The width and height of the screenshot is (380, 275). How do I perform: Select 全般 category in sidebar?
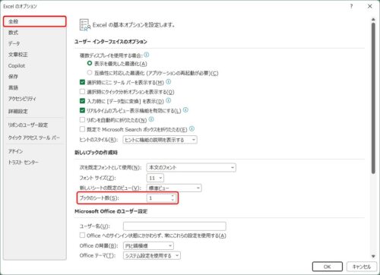tap(35, 21)
